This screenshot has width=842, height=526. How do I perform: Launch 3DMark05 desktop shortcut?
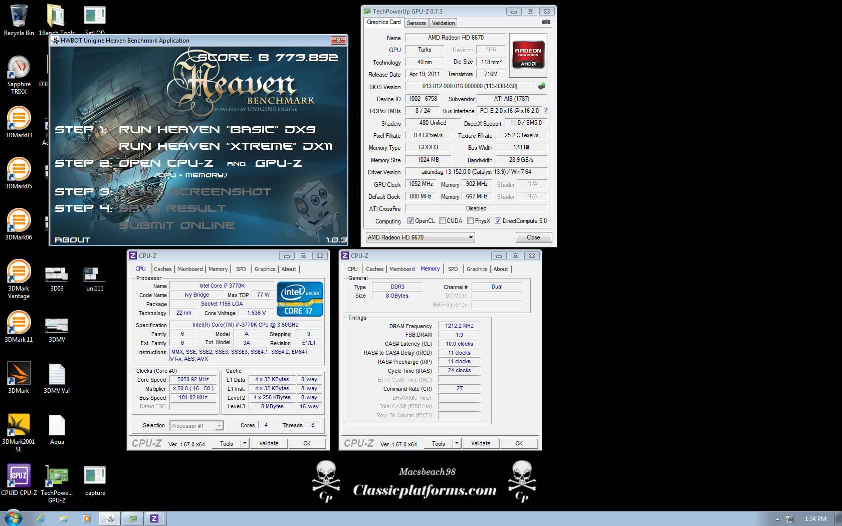click(x=19, y=174)
